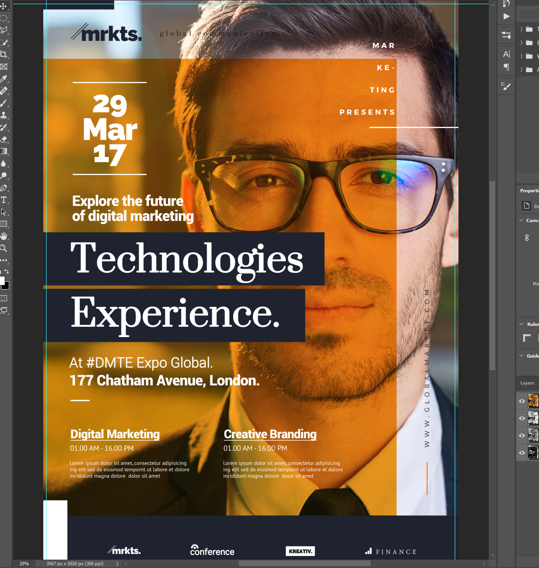Switch to the Properties tab
Image resolution: width=539 pixels, height=568 pixels.
(x=529, y=191)
